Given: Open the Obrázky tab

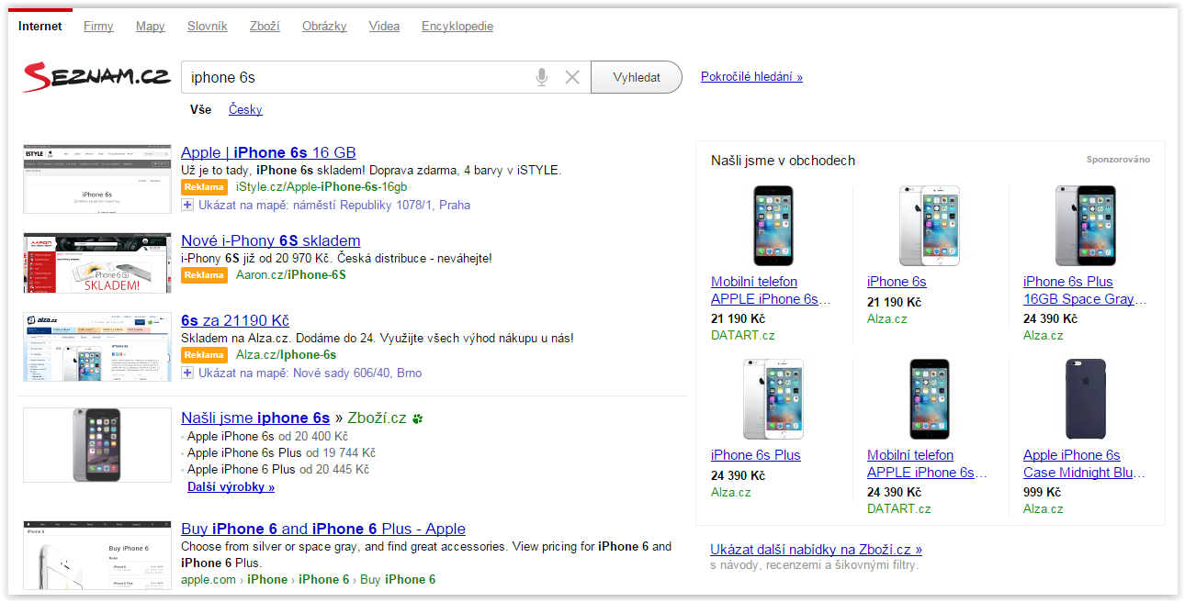Looking at the screenshot, I should coord(324,26).
